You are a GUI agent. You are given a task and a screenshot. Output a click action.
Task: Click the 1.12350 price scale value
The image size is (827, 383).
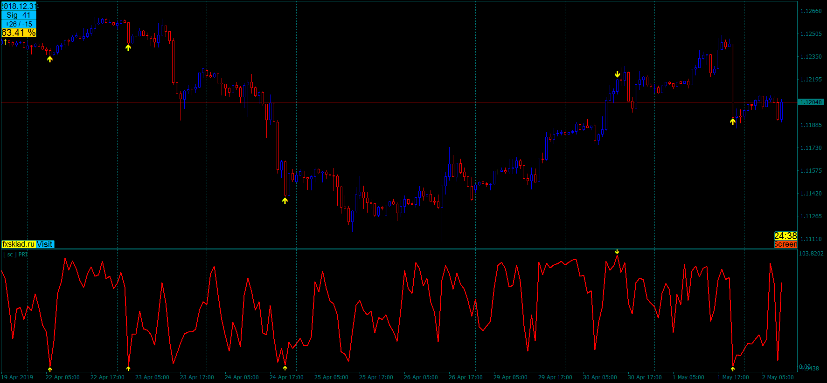pyautogui.click(x=811, y=57)
